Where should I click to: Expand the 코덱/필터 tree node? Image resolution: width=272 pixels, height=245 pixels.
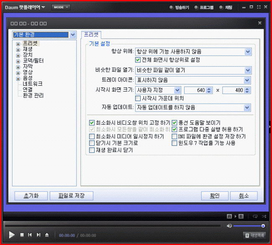(x=18, y=61)
